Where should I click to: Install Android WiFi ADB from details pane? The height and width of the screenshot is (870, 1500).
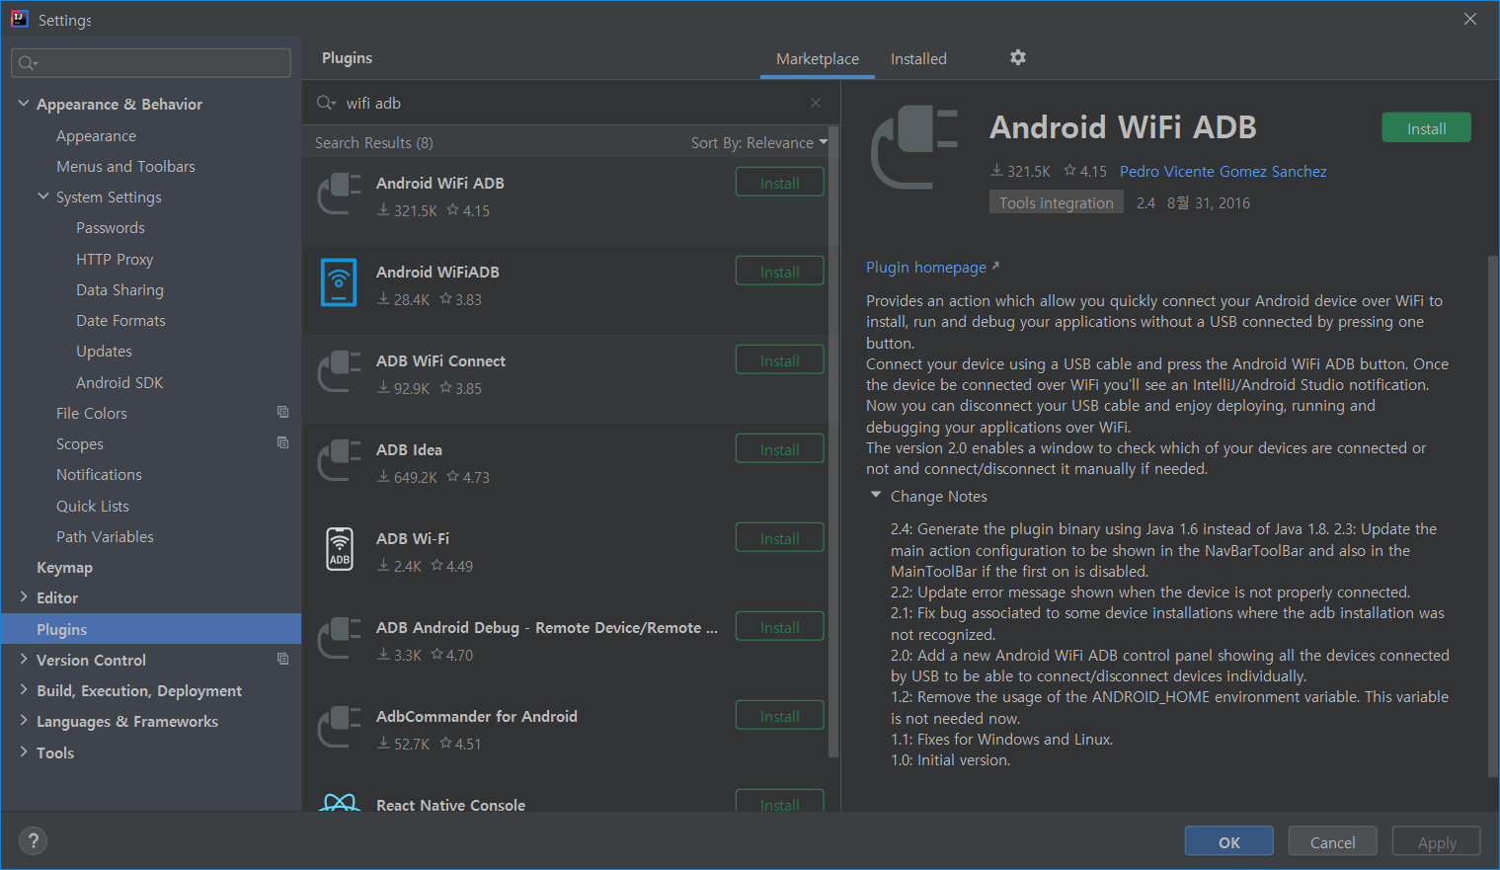(x=1426, y=128)
